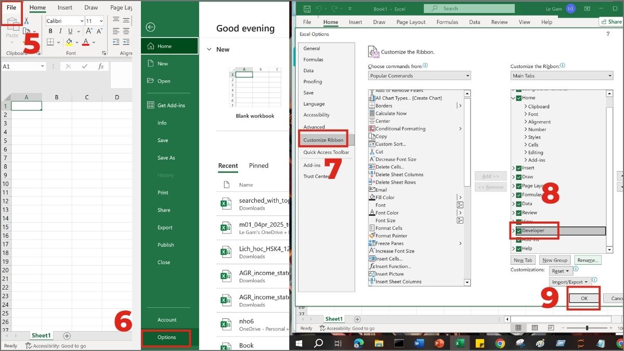Open the Proofing category in Excel Options
The image size is (624, 351).
point(313,82)
